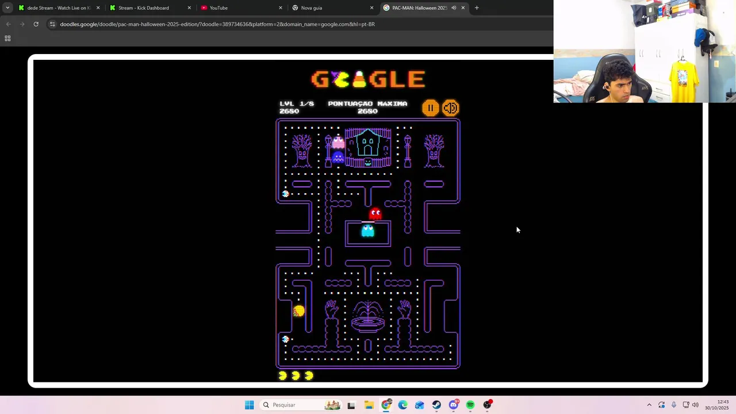
Task: Open Microsoft Edge from the taskbar
Action: (402, 405)
